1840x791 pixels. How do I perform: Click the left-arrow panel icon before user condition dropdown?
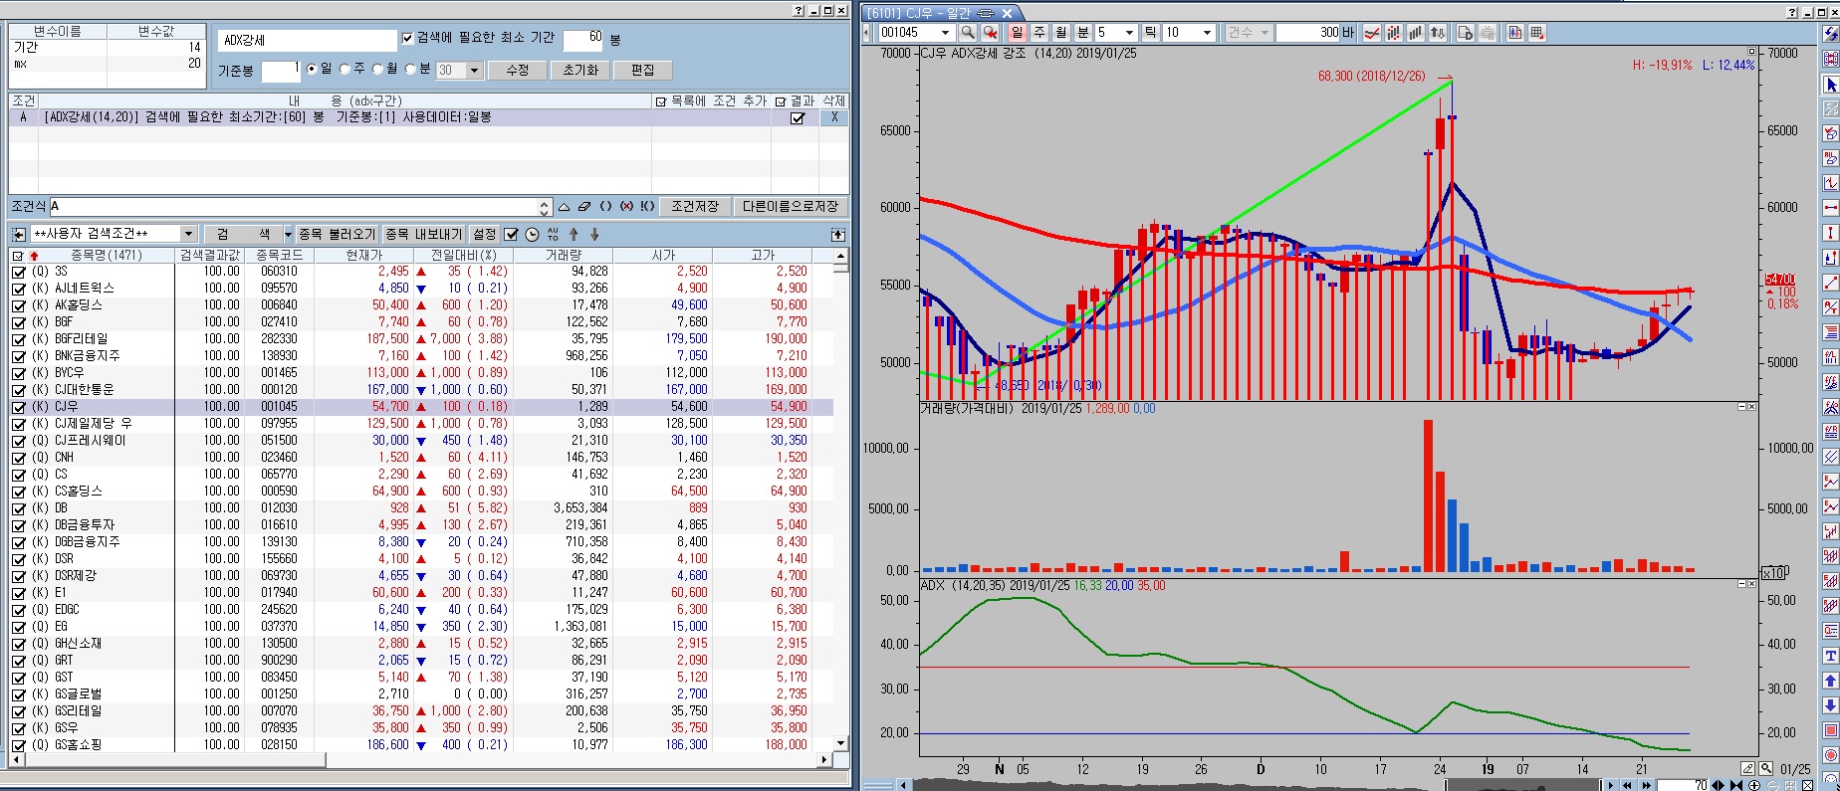click(x=19, y=235)
